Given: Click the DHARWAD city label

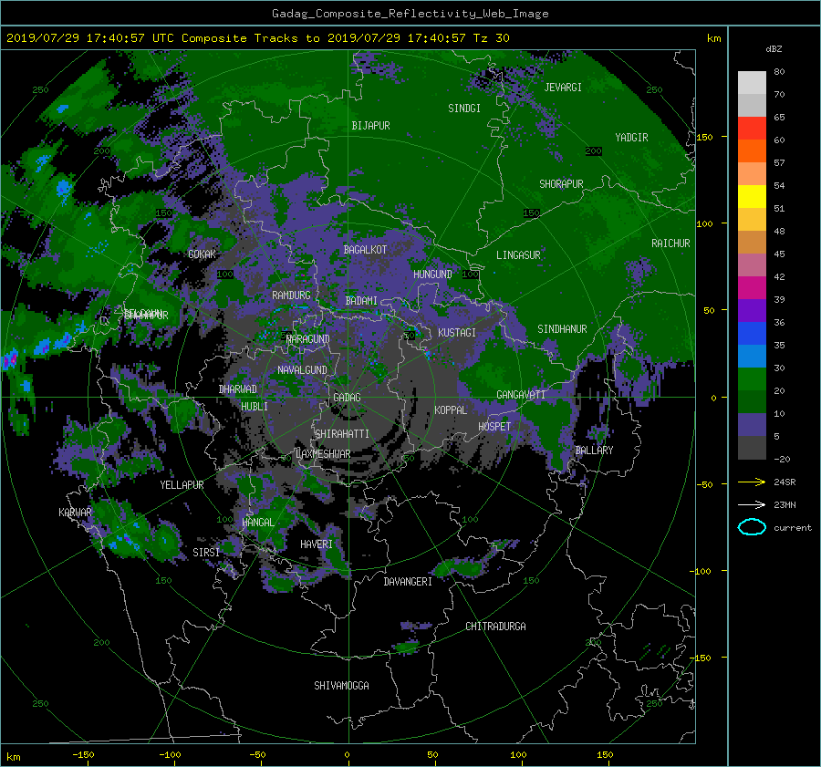Looking at the screenshot, I should [x=238, y=389].
